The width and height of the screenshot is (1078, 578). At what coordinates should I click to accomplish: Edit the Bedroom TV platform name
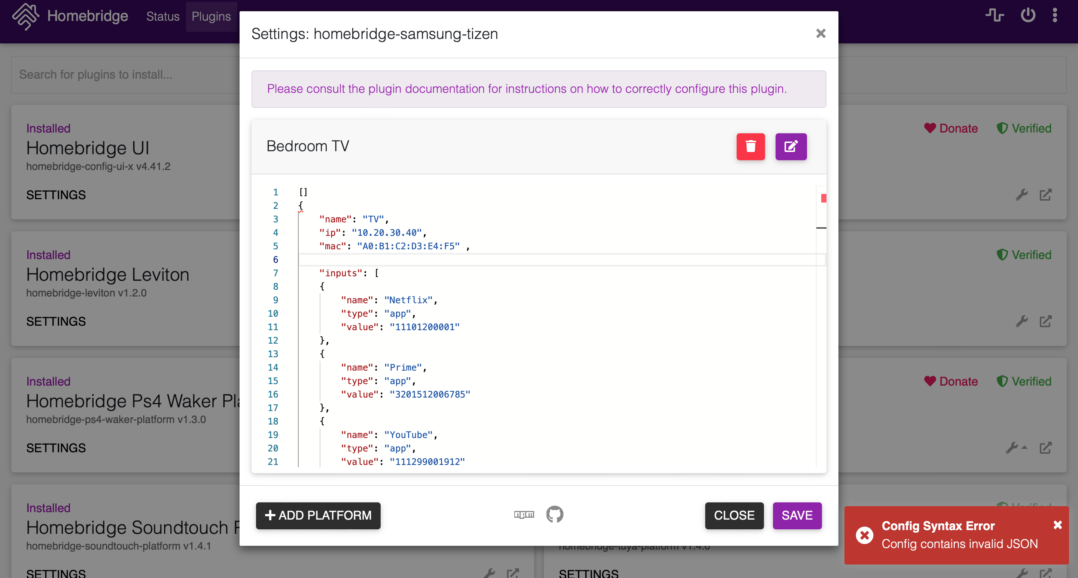(x=791, y=146)
